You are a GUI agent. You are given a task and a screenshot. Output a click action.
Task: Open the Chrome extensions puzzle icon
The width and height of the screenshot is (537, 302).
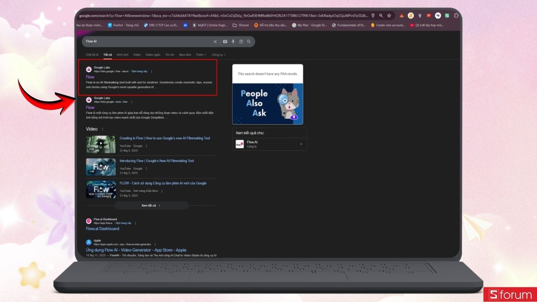[456, 15]
